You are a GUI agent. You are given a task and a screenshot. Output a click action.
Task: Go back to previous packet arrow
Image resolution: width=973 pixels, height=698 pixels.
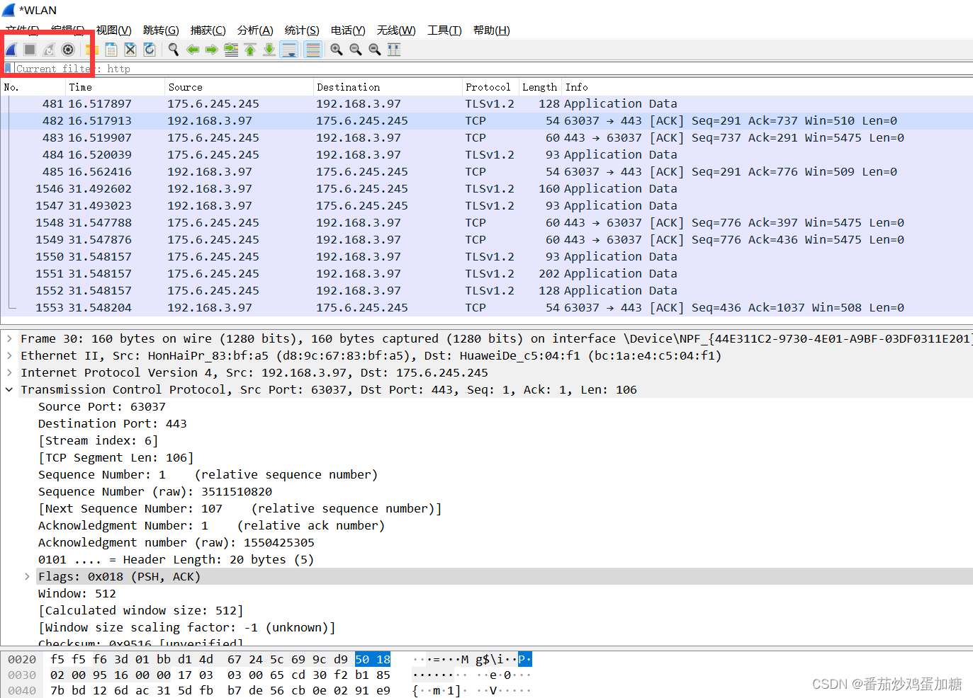193,50
